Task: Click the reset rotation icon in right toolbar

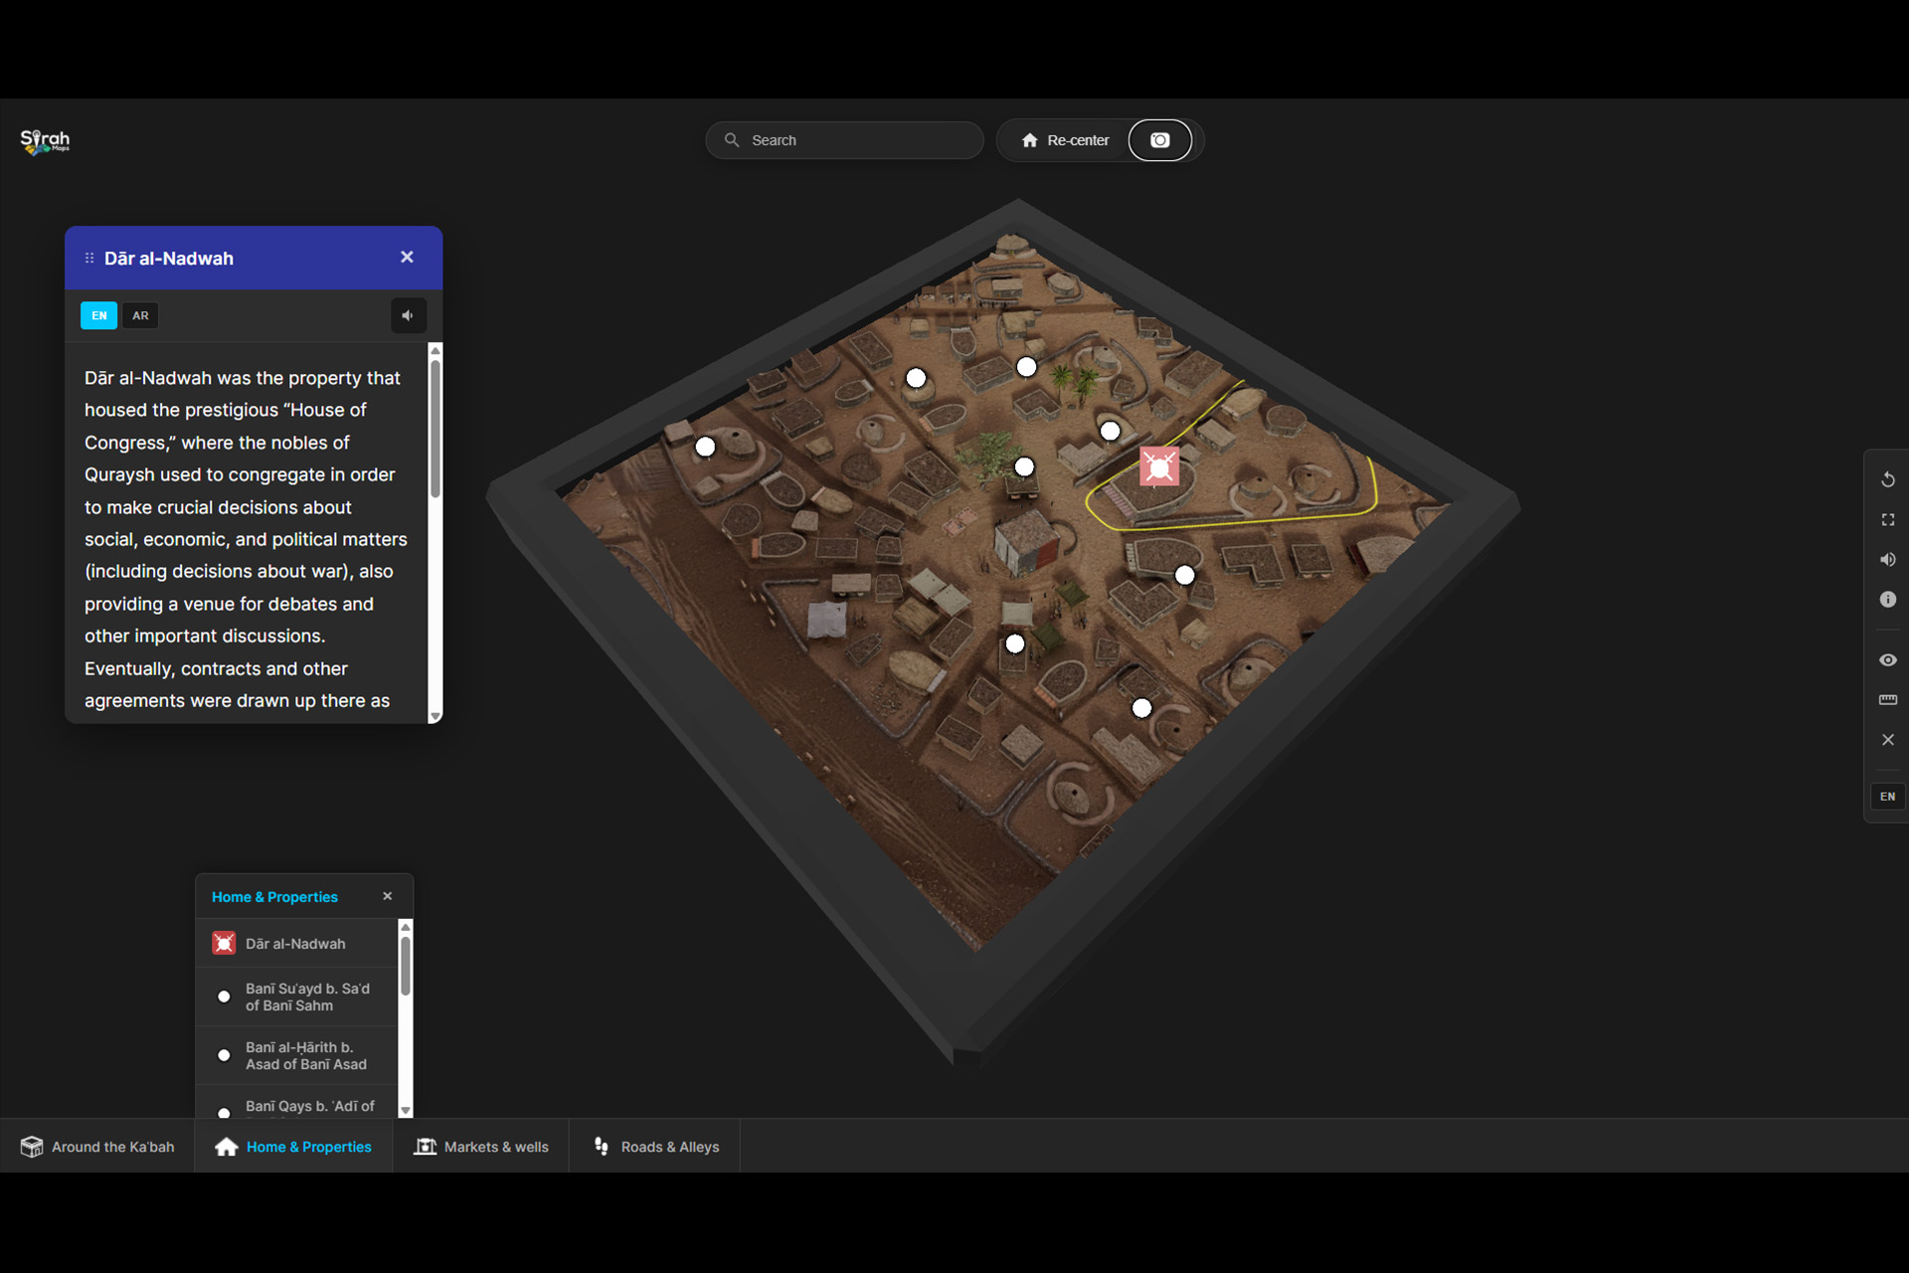Action: (1887, 480)
